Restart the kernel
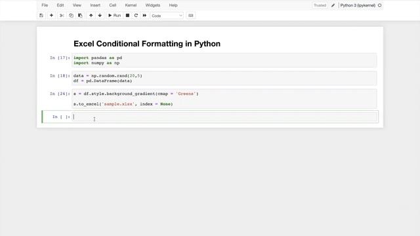The height and width of the screenshot is (236, 420). 136,16
